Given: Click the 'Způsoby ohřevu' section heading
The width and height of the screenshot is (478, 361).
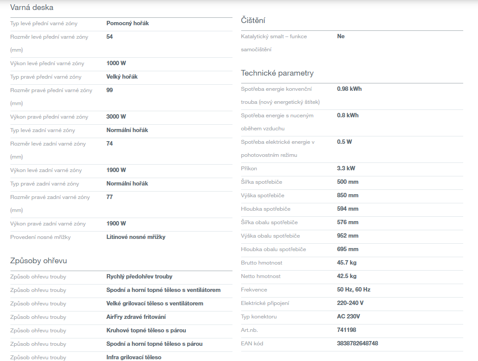Looking at the screenshot, I should click(38, 261).
